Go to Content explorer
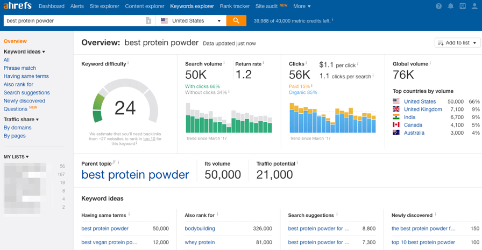Image resolution: width=482 pixels, height=250 pixels. coord(145,6)
